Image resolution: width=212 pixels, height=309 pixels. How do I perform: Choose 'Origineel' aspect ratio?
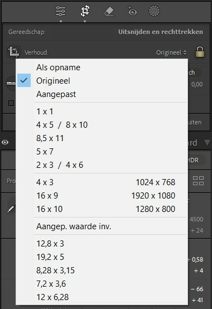(x=102, y=81)
